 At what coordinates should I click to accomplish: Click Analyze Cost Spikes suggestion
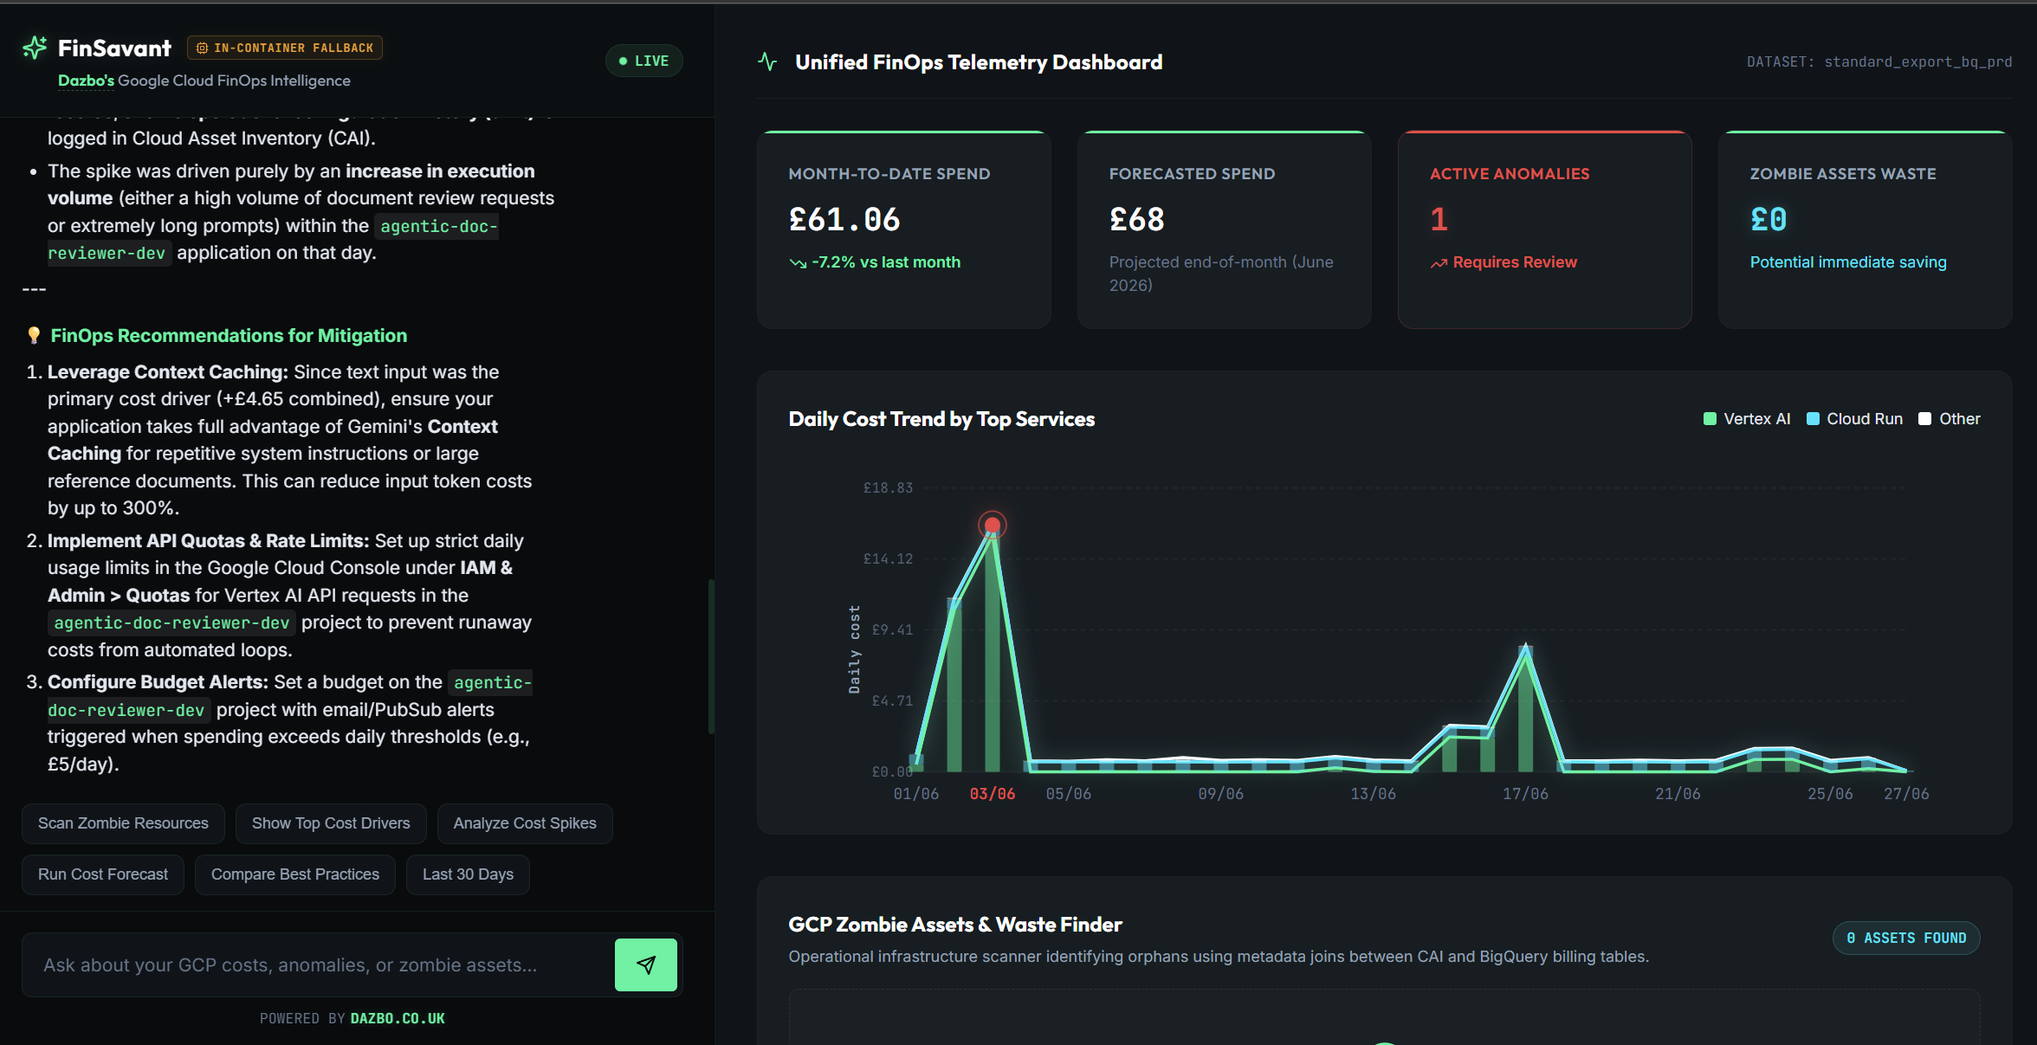click(525, 823)
